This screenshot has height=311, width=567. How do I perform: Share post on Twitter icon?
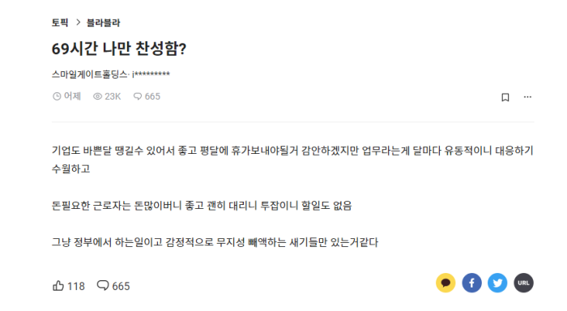(x=497, y=283)
